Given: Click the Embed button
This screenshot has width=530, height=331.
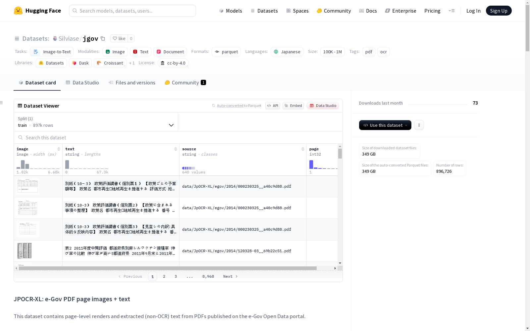Looking at the screenshot, I should coord(293,106).
